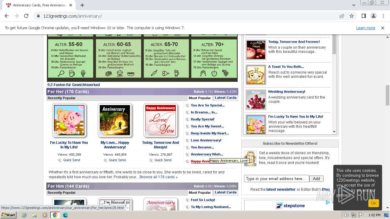Open To My Loving Husband... card link
Viewport: 390px width, 219px height.
(x=211, y=207)
